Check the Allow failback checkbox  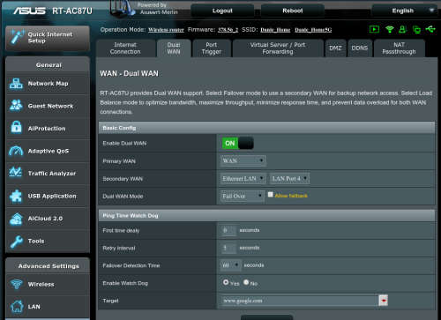tap(271, 195)
